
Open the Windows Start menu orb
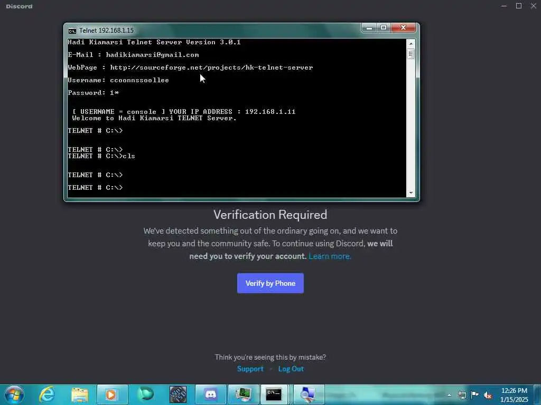point(14,394)
